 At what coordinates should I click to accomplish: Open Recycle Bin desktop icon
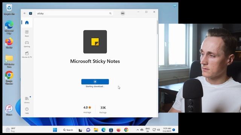[x=9, y=9]
